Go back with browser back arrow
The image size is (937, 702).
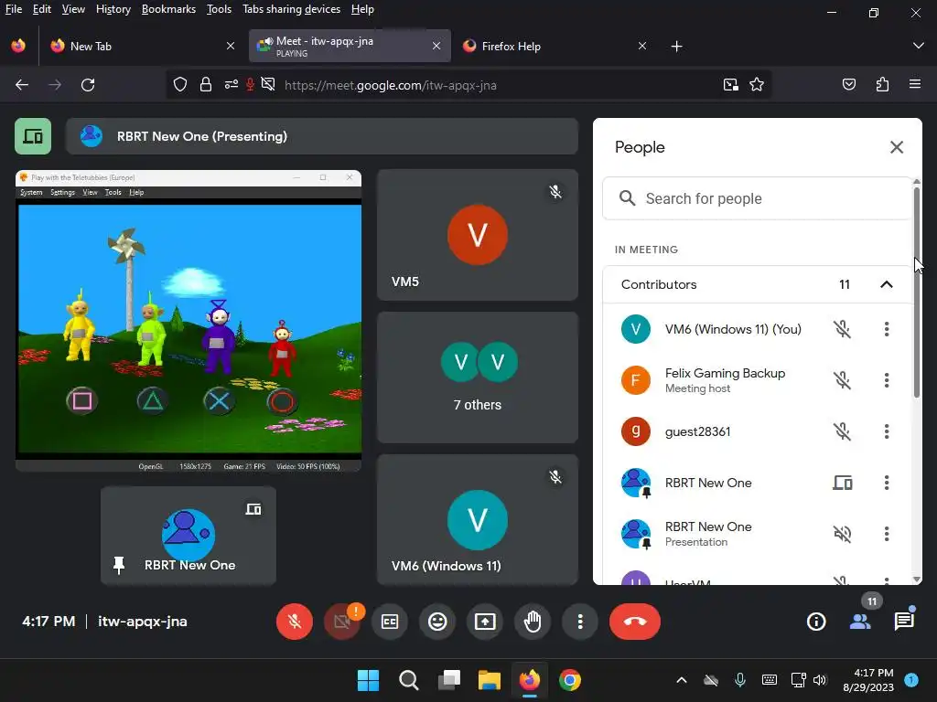(x=22, y=85)
